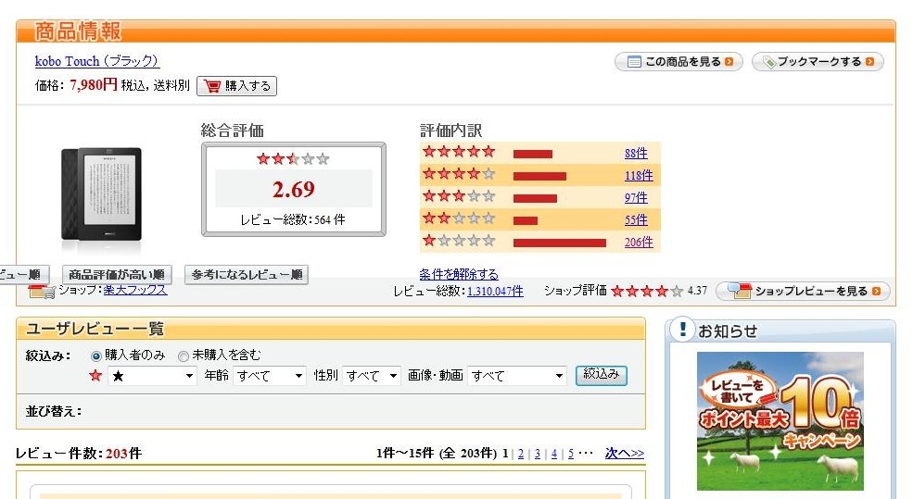Open the 206件 one-star reviews link

(638, 242)
